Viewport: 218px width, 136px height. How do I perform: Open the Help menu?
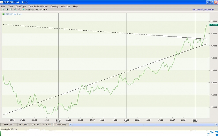click(x=75, y=6)
